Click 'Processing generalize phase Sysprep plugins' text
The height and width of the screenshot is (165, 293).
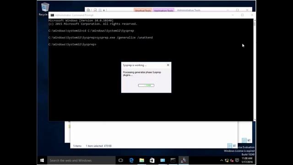[142, 73]
